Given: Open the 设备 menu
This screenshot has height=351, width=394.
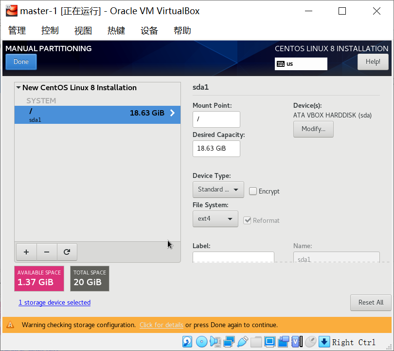Looking at the screenshot, I should pos(149,30).
